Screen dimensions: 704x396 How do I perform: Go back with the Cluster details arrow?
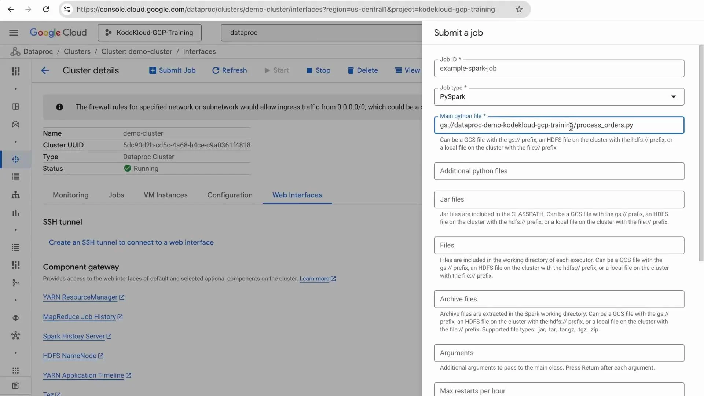point(45,70)
